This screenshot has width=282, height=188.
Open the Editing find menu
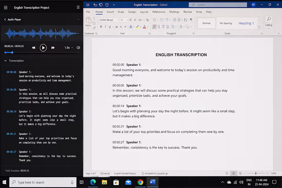pyautogui.click(x=269, y=23)
